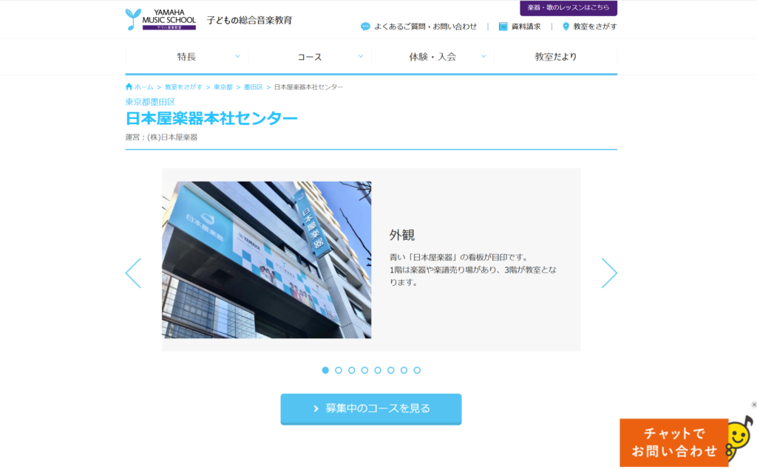Click the speech bubble FAQ icon
The height and width of the screenshot is (469, 757).
coord(365,27)
